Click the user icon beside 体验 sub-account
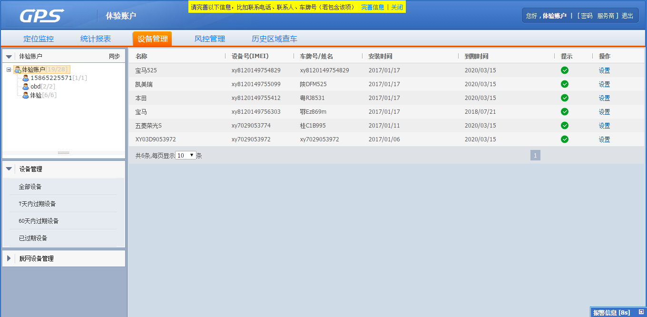The image size is (647, 317). pyautogui.click(x=26, y=95)
